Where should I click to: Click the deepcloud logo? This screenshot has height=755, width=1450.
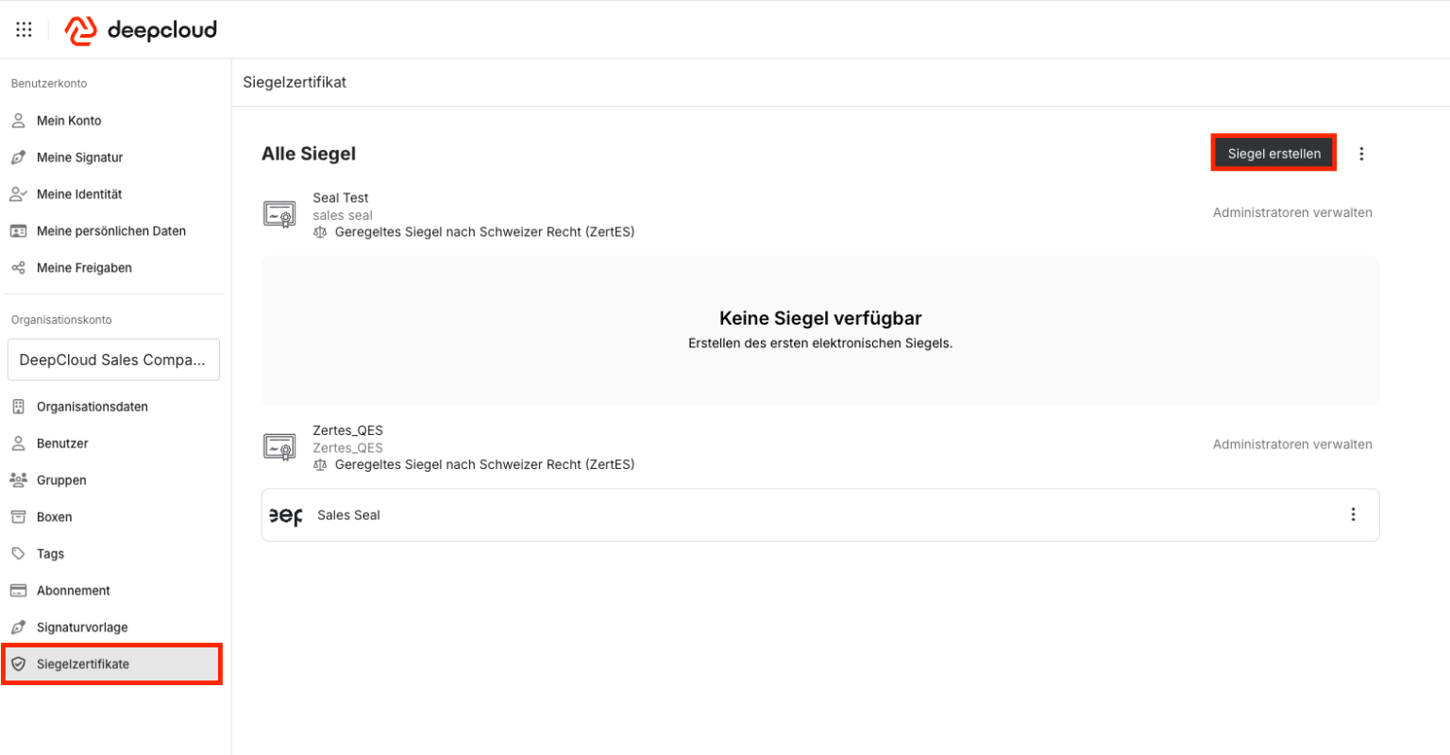140,29
